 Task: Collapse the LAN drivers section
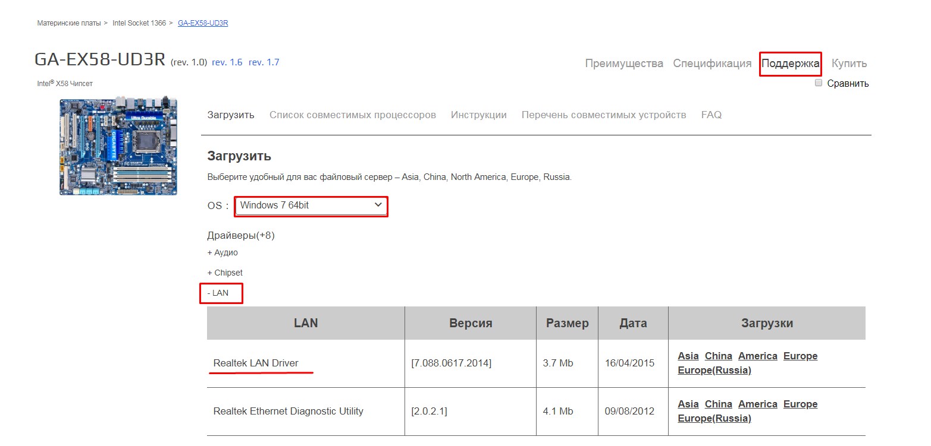coord(218,293)
